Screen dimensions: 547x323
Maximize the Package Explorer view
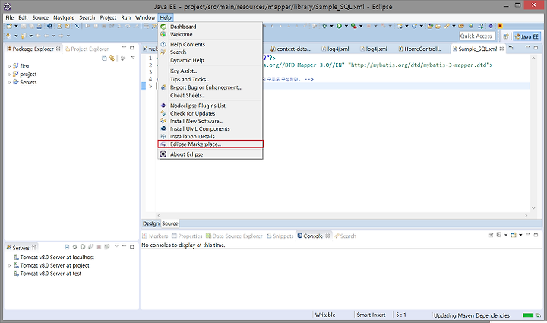132,47
